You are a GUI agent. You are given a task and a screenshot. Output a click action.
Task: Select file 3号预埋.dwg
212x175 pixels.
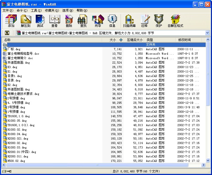[x=16, y=107]
